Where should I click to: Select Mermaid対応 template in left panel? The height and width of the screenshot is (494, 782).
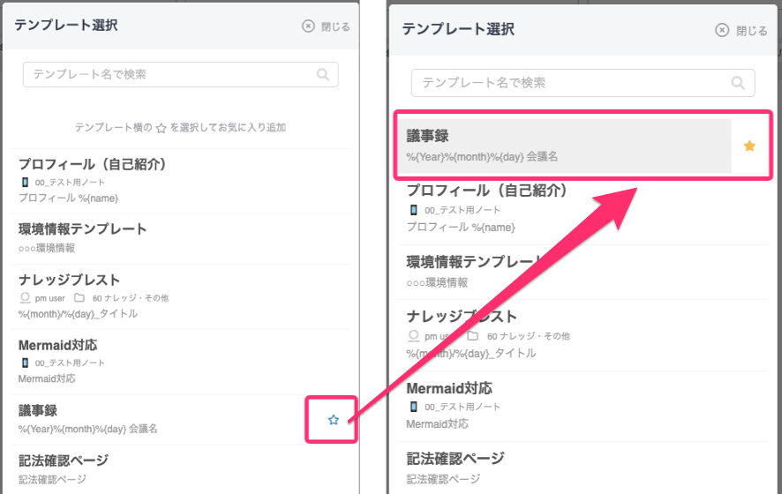tap(58, 345)
